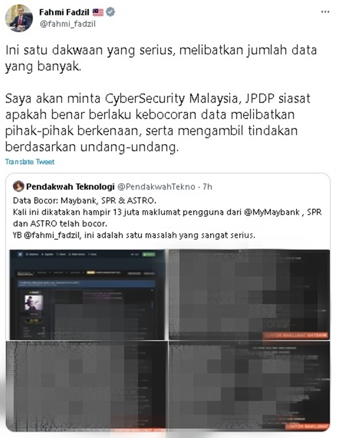Open bottom-left blurred data image
337x438 pixels.
tap(86, 385)
